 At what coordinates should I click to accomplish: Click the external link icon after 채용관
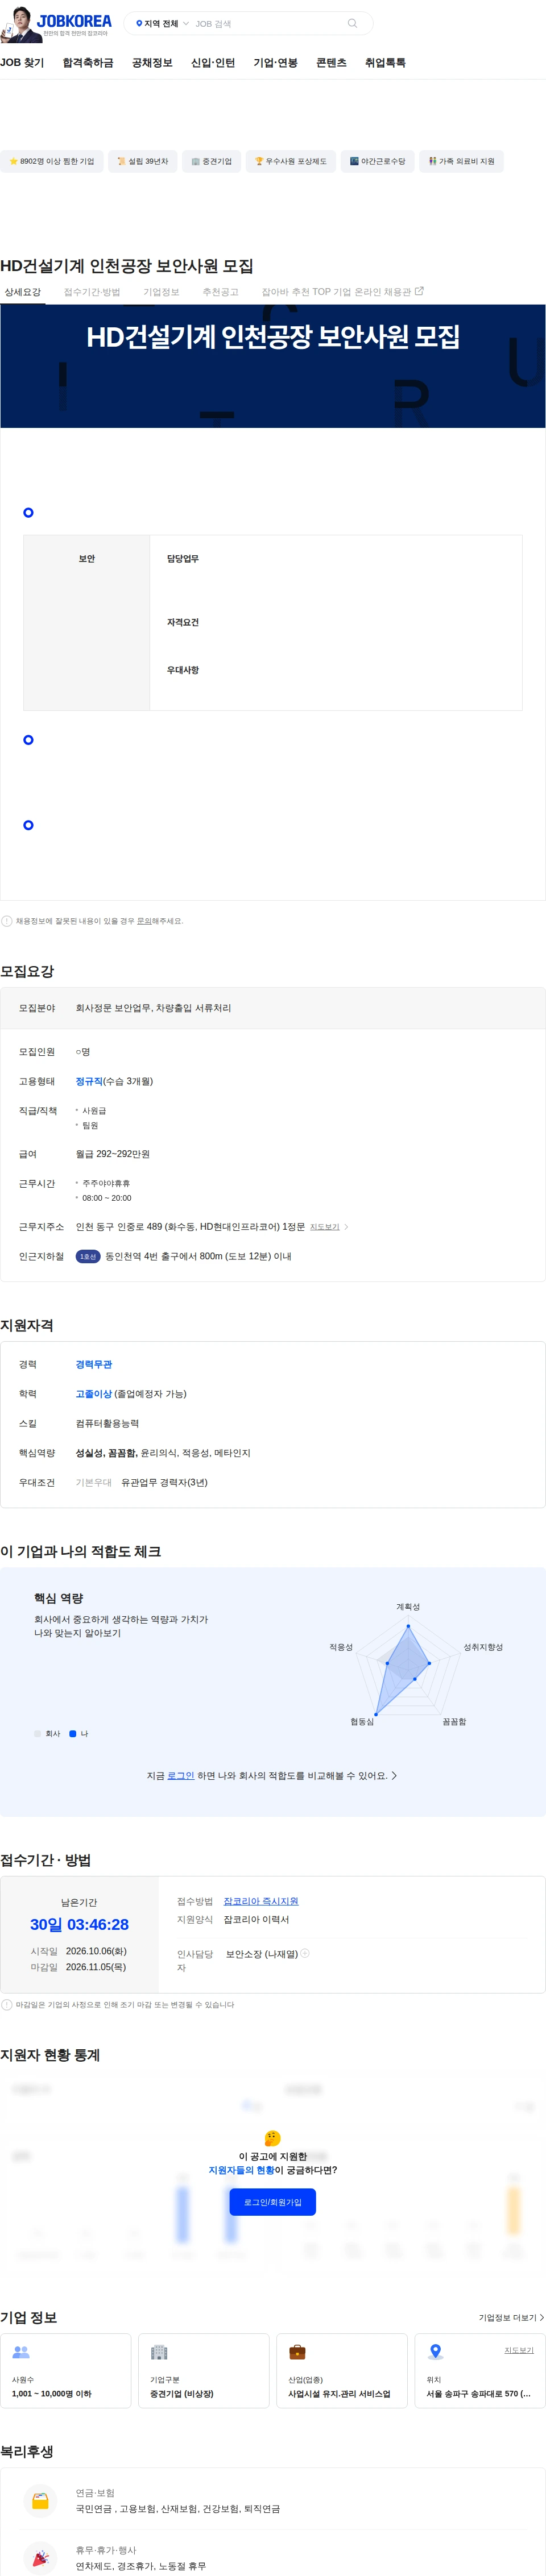[419, 291]
